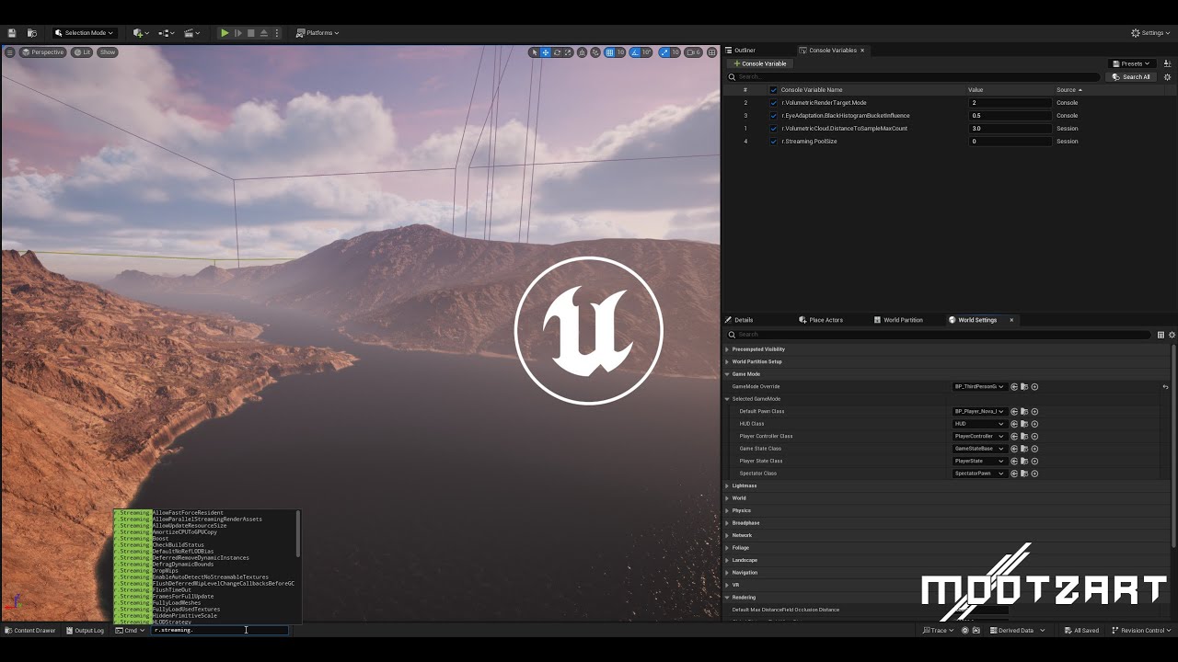Activate the Rotate tool in viewport toolbar
This screenshot has height=662, width=1178.
pyautogui.click(x=557, y=52)
